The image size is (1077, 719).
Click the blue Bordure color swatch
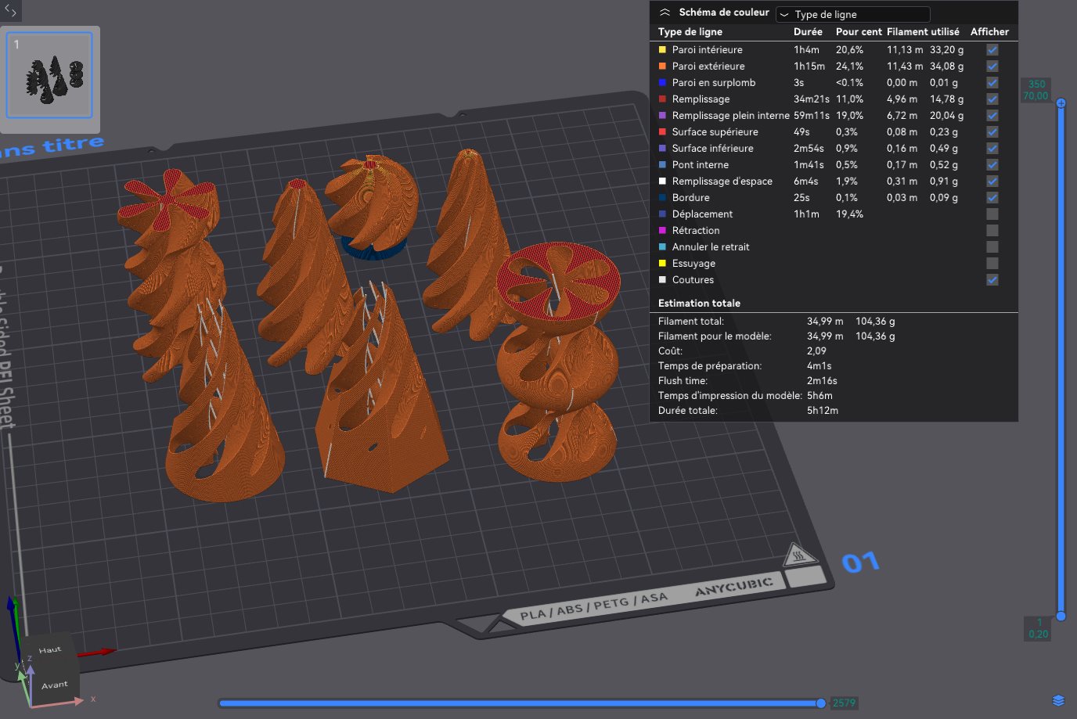662,198
